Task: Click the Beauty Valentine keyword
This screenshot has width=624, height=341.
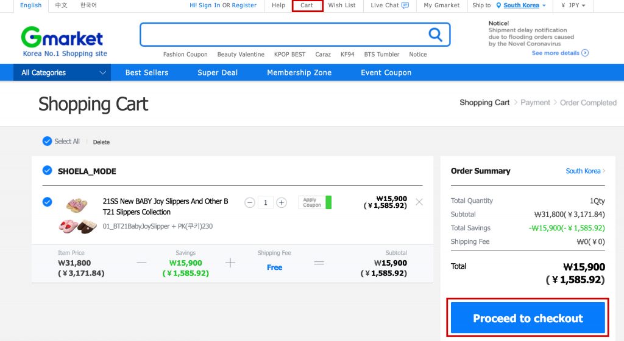Action: 241,54
